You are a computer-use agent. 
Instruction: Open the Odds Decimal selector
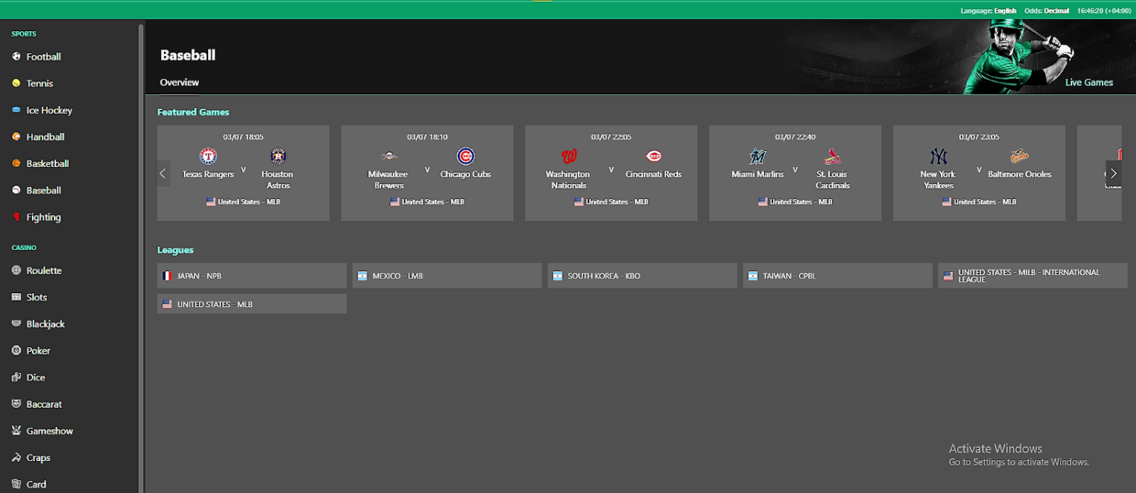(1046, 10)
